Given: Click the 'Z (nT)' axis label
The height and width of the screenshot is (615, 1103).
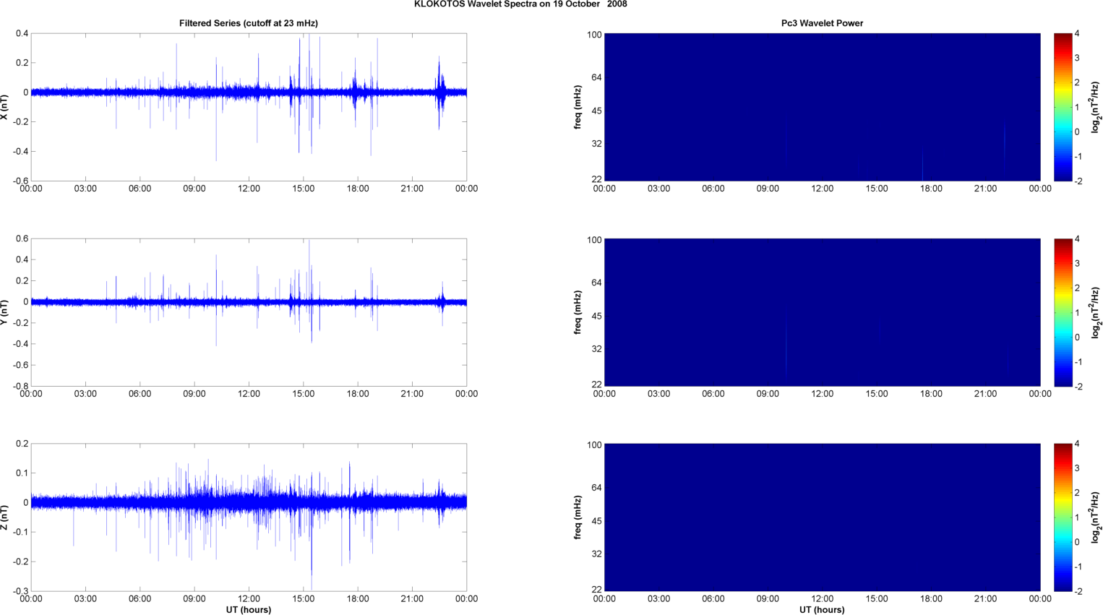Looking at the screenshot, I should (x=4, y=517).
